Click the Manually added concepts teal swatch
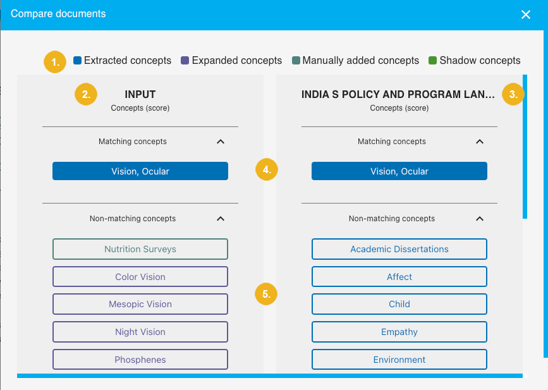 pos(296,61)
